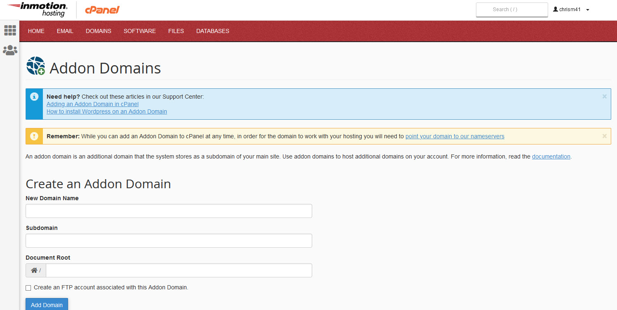Open the apps grid icon in sidebar
This screenshot has width=617, height=310.
point(10,30)
